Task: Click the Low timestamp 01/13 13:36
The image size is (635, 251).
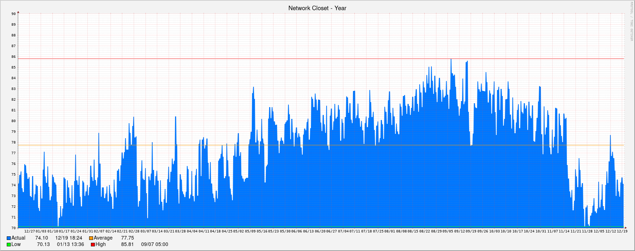Action: click(x=70, y=245)
